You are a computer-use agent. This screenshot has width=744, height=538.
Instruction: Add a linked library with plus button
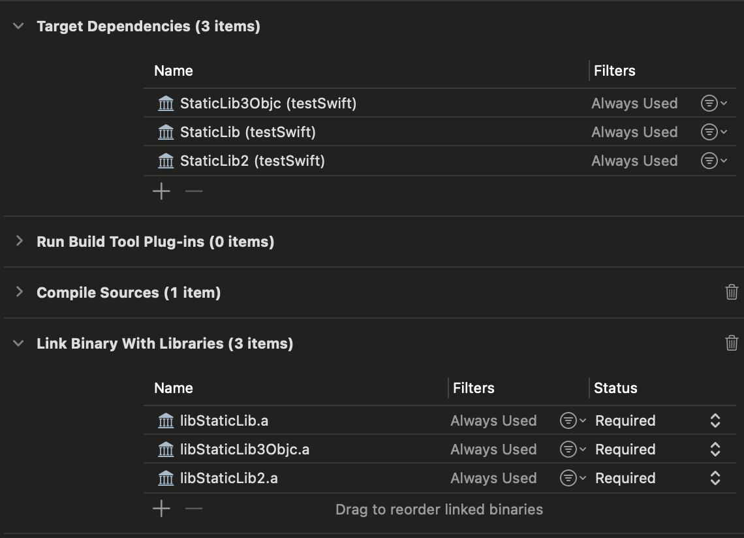point(161,509)
